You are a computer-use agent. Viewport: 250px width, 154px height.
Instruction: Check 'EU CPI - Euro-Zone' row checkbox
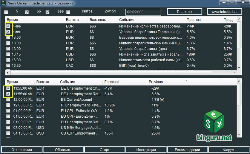(x=8, y=116)
